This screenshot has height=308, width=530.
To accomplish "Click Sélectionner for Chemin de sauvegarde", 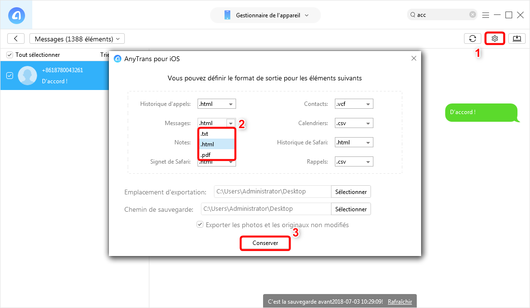I will 351,209.
